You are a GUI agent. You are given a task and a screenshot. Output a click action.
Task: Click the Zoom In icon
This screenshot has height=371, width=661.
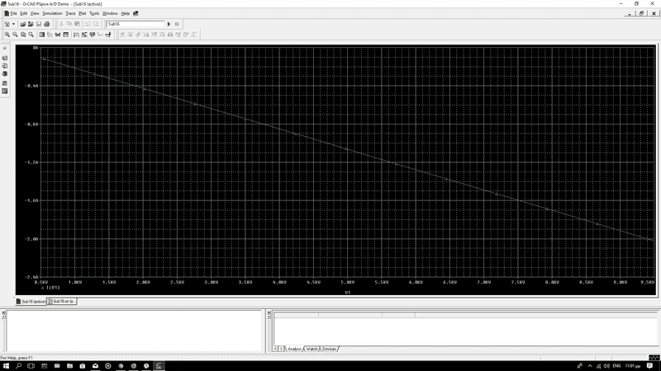[x=7, y=35]
